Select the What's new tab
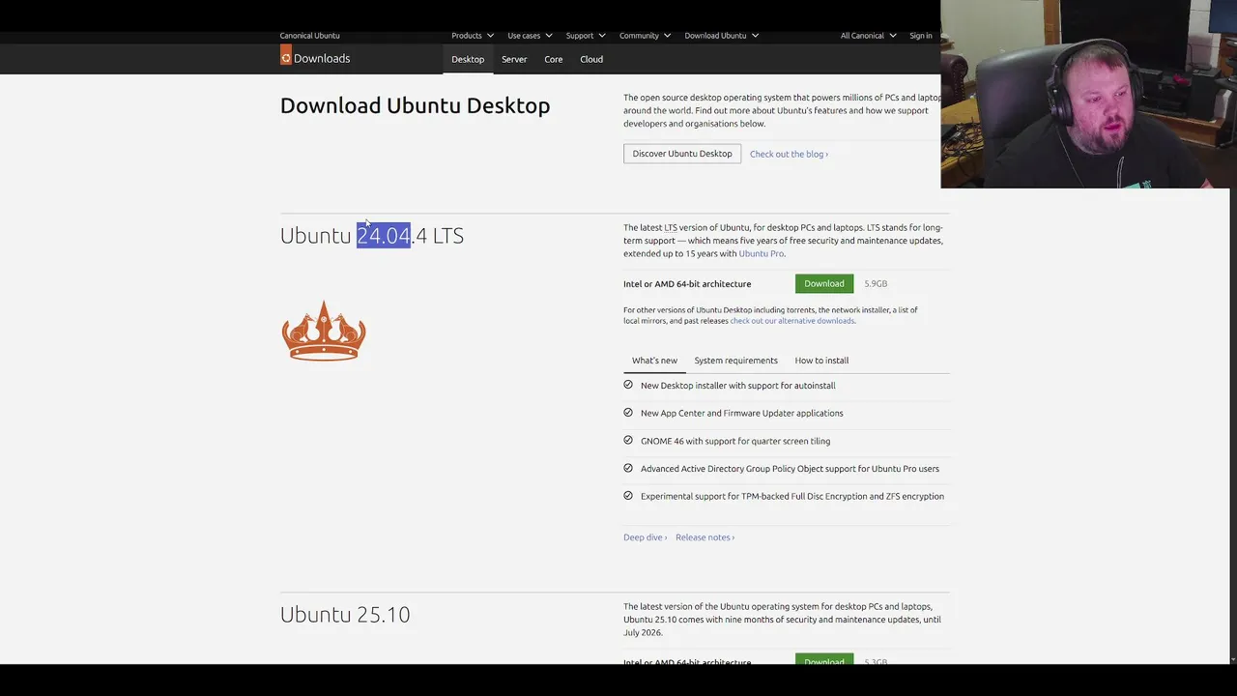 [x=654, y=361]
